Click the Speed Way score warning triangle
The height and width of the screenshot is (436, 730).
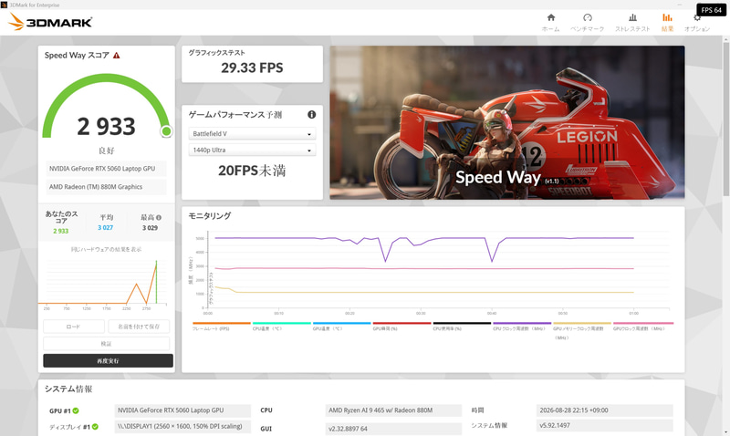[x=117, y=56]
